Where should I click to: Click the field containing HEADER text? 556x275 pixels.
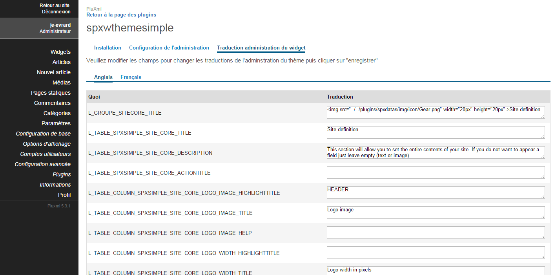[x=436, y=192]
